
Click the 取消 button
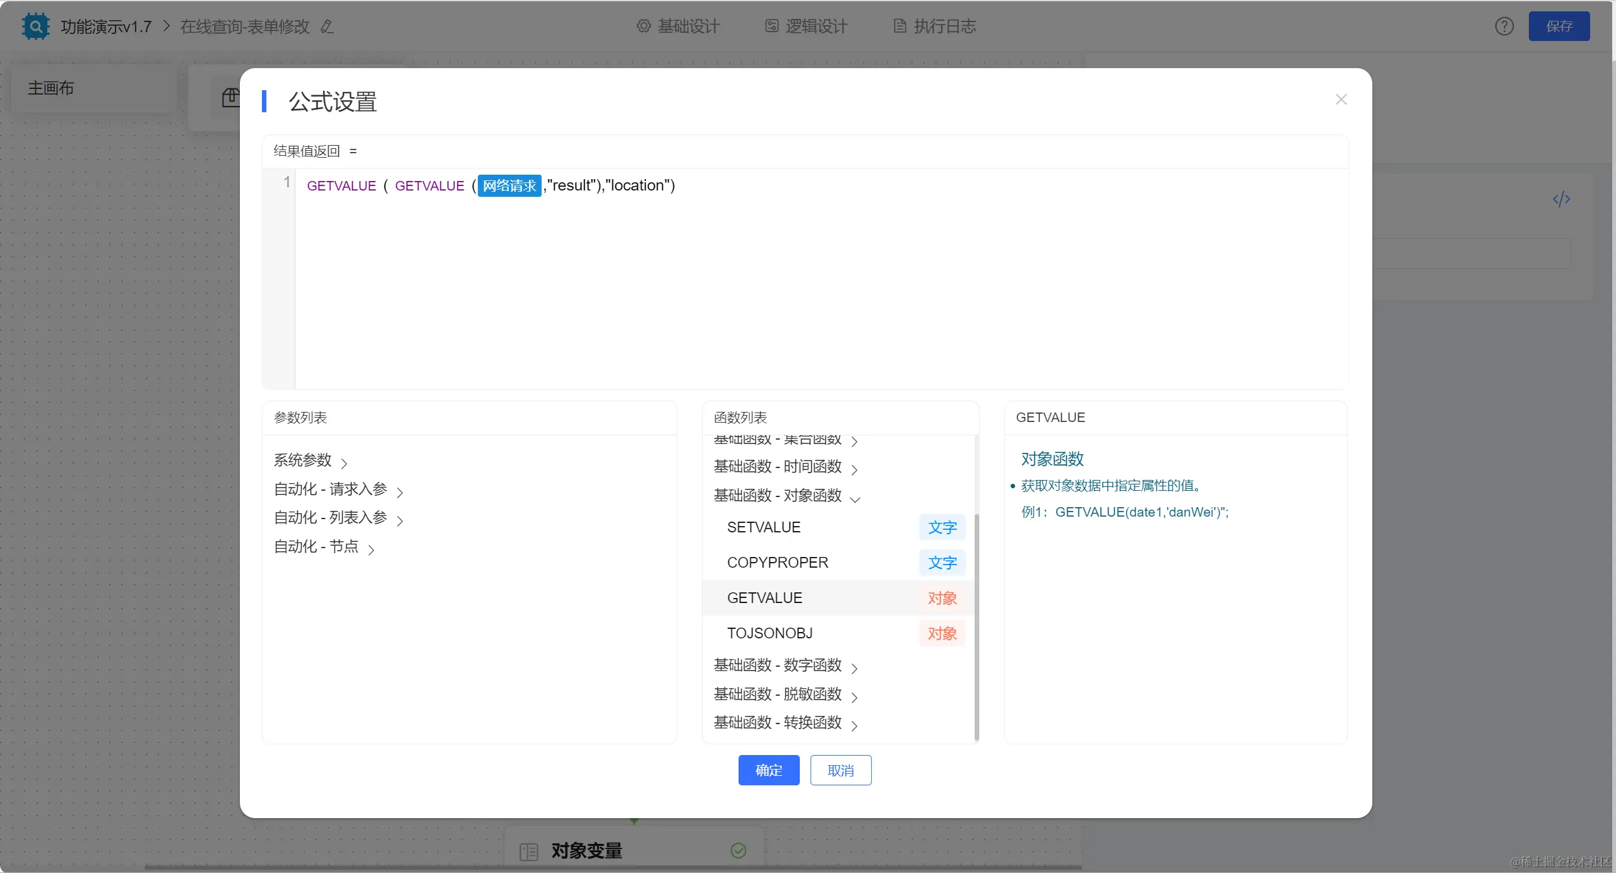click(840, 770)
